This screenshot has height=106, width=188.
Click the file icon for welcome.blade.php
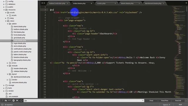click(10, 82)
